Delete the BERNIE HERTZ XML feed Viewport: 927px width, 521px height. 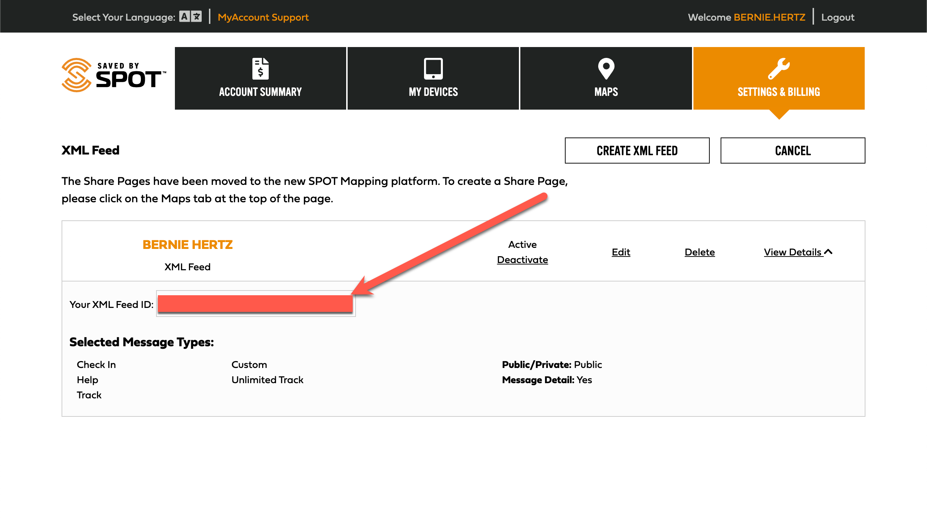coord(700,252)
